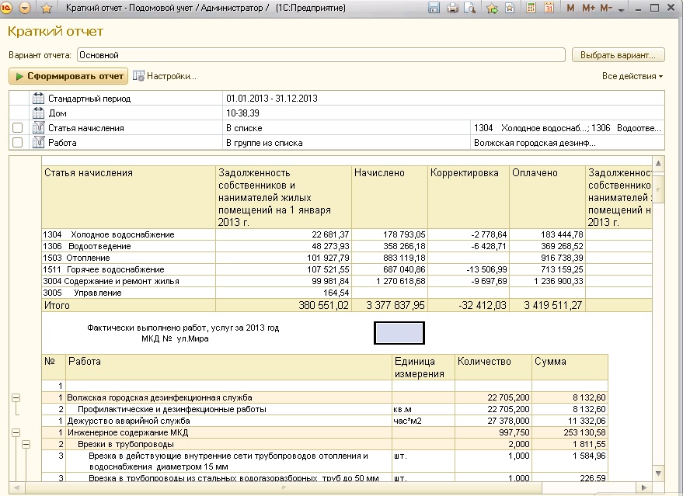Print the report with printer icon

(452, 8)
